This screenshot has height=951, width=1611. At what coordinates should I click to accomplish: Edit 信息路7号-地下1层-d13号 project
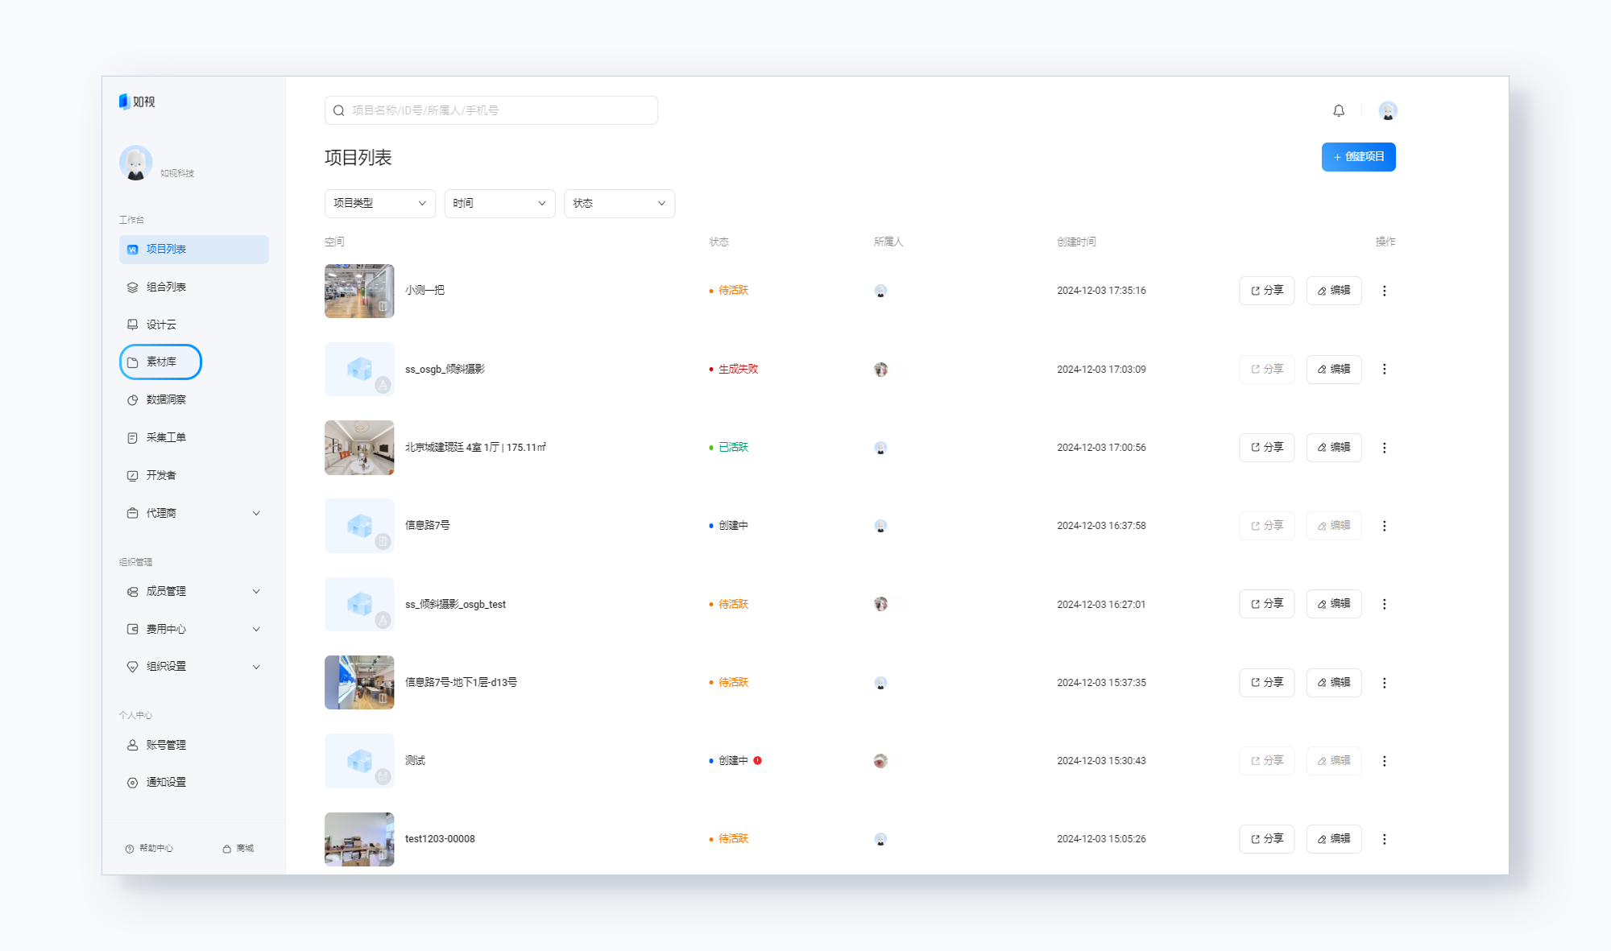1334,683
